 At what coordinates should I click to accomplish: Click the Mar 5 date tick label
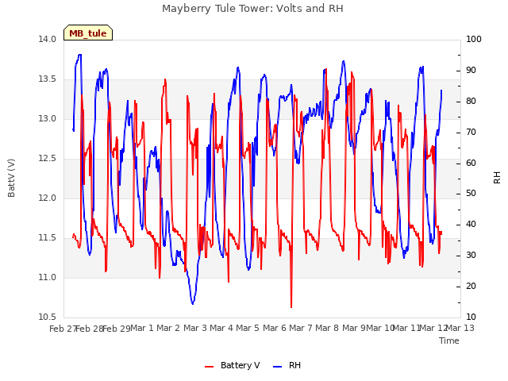pos(248,328)
